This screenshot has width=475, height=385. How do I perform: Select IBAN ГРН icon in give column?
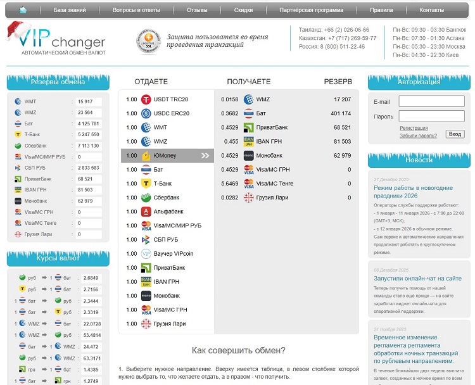[x=146, y=282]
